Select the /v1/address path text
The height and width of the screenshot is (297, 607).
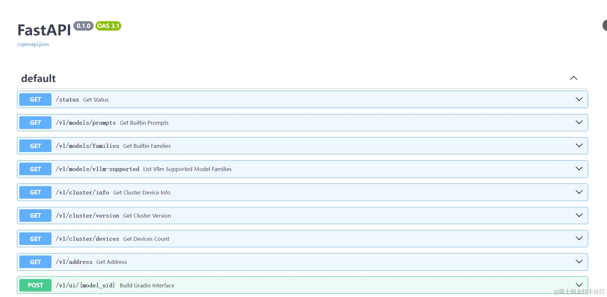[x=74, y=262]
